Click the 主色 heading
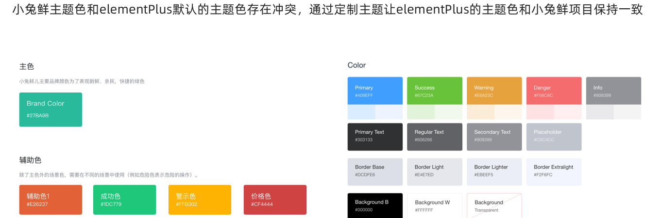 click(x=27, y=66)
